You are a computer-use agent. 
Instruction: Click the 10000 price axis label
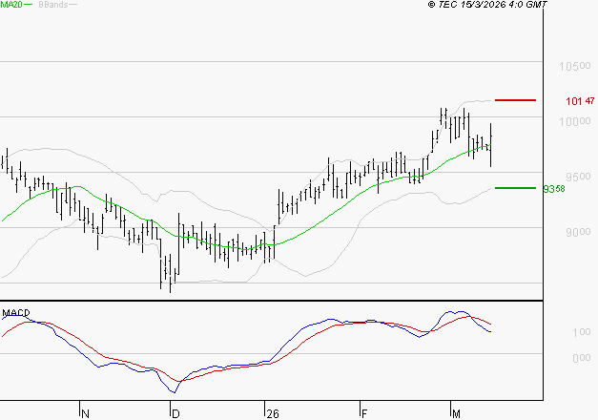[575, 122]
